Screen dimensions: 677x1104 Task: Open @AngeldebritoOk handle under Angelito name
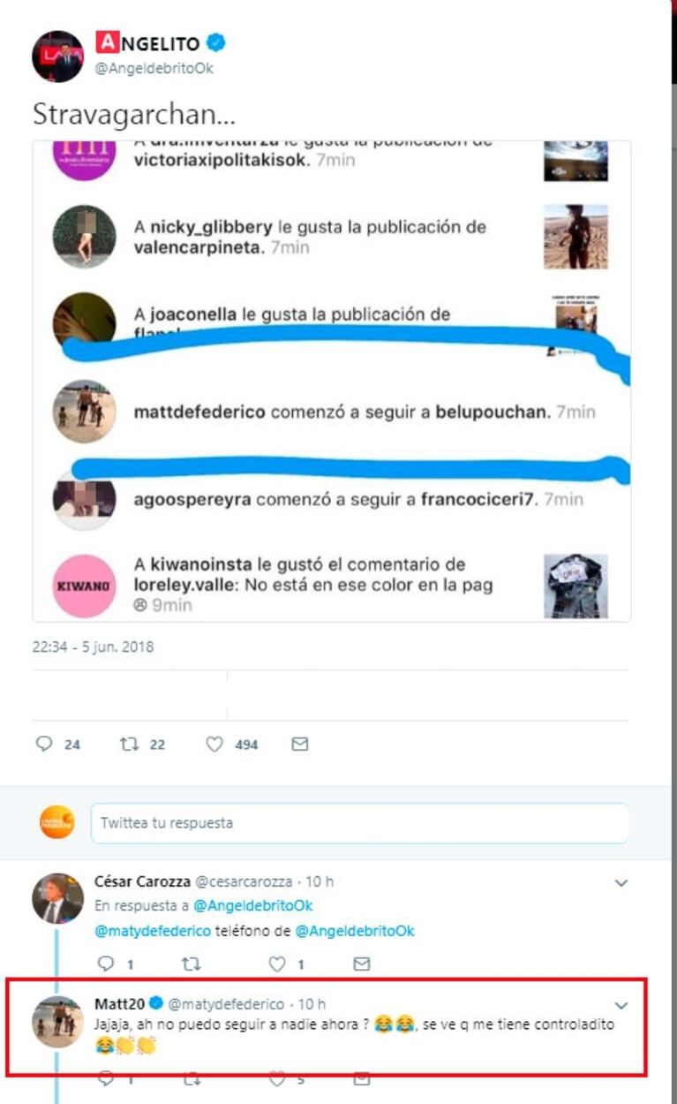(x=154, y=68)
